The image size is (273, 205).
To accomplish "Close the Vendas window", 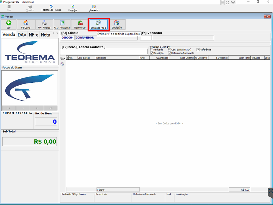I will tap(267, 16).
